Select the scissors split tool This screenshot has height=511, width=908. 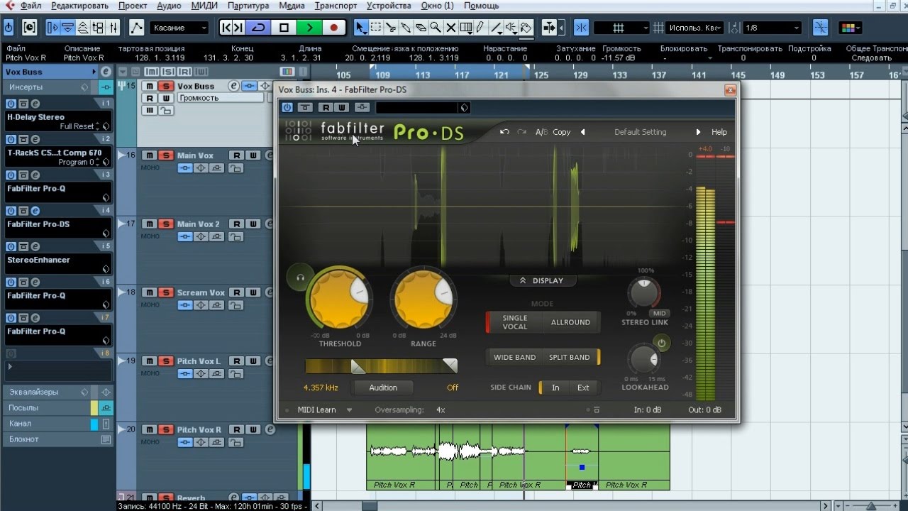[x=391, y=28]
